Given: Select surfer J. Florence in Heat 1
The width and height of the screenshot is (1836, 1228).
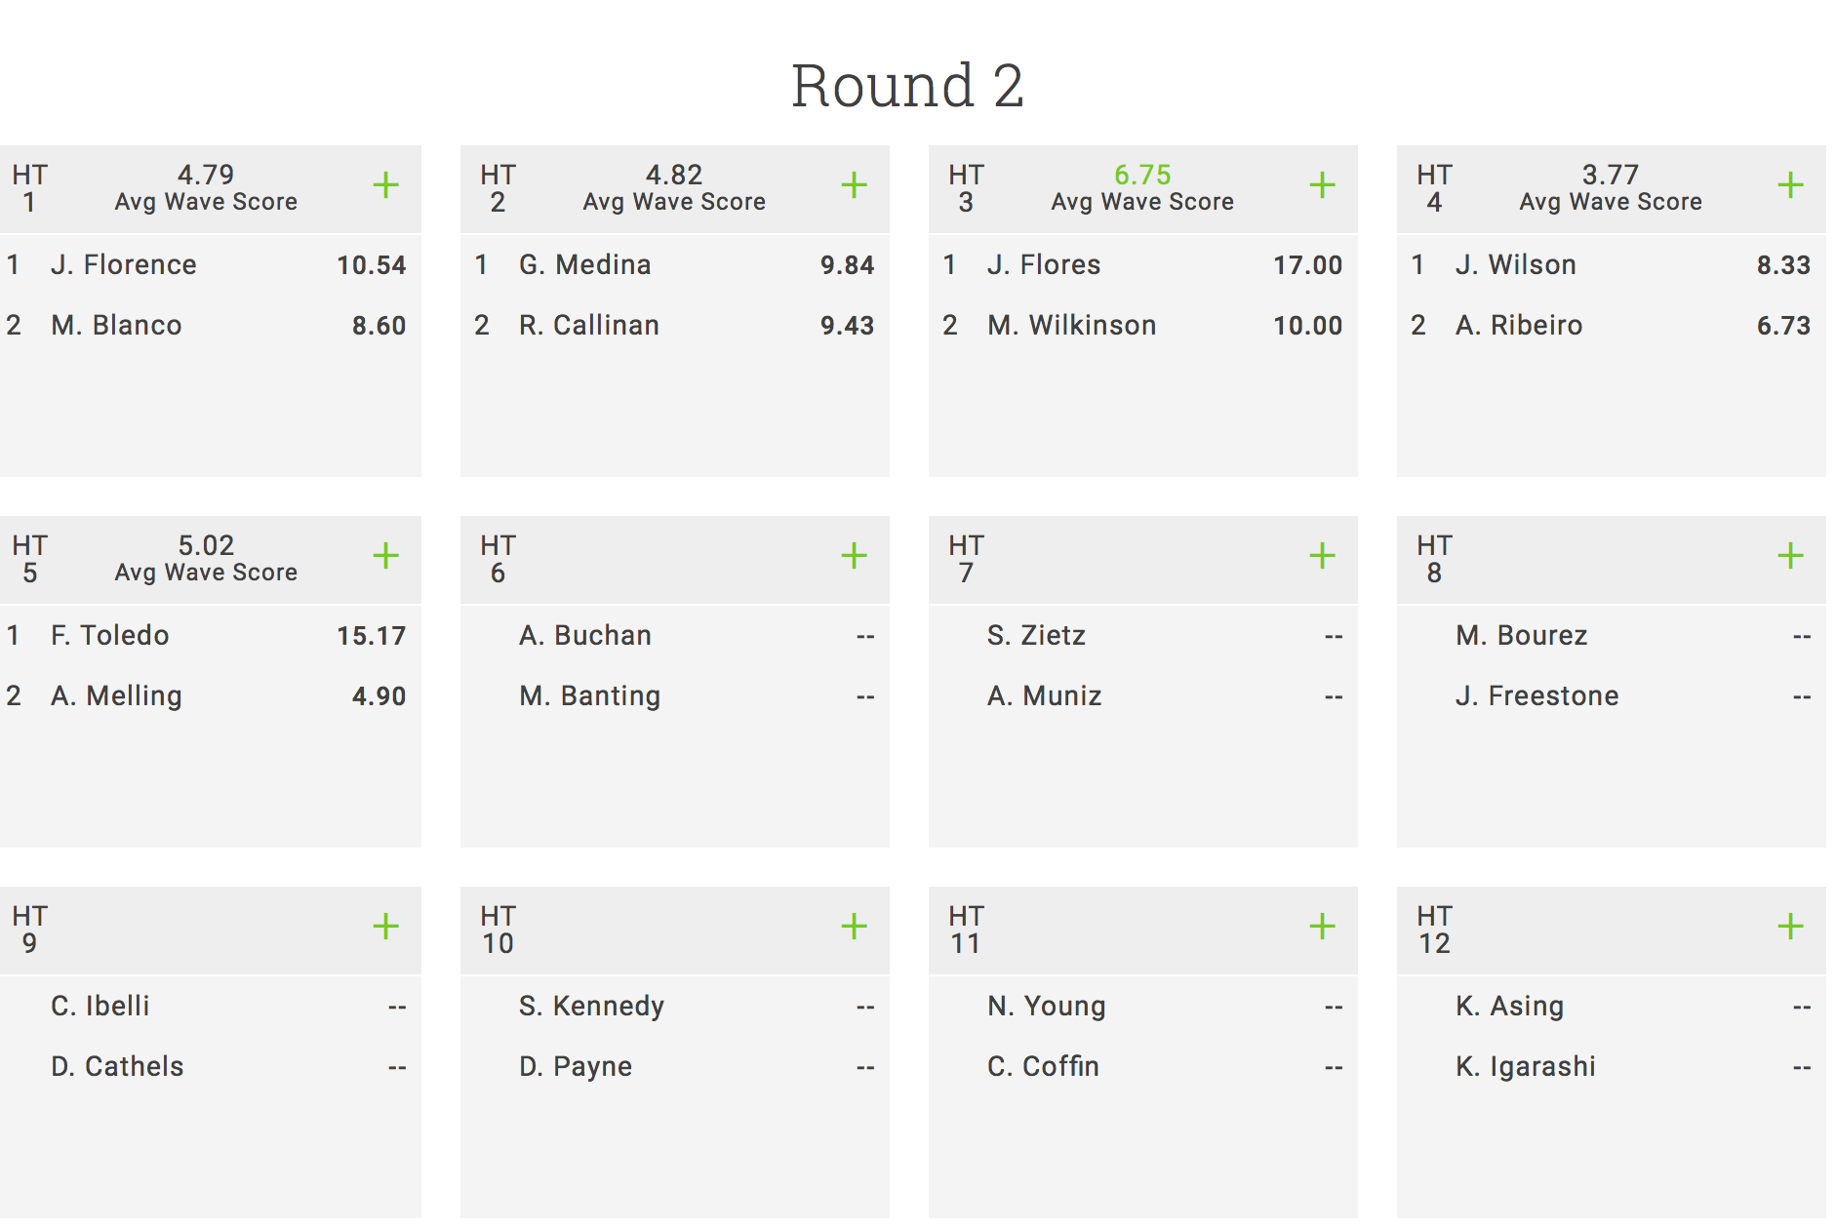Looking at the screenshot, I should tap(124, 264).
